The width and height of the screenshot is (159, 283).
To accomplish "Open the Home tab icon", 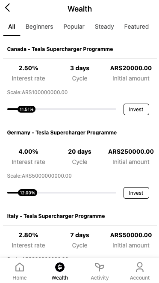I will click(20, 267).
